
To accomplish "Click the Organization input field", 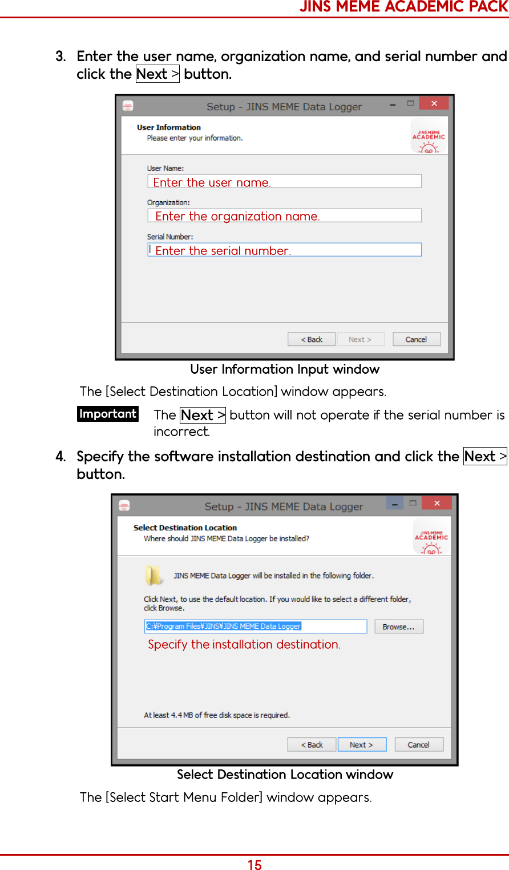I will pos(284,215).
